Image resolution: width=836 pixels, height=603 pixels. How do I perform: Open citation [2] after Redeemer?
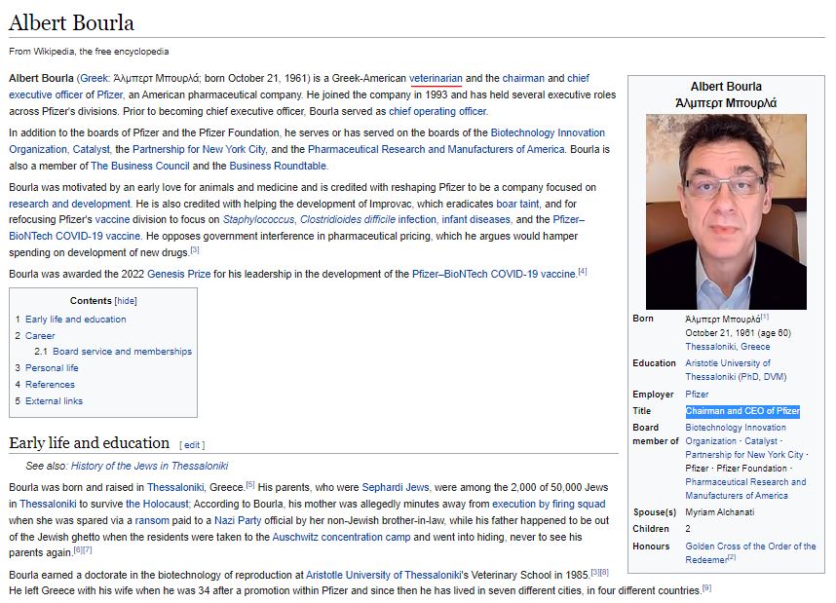[732, 557]
